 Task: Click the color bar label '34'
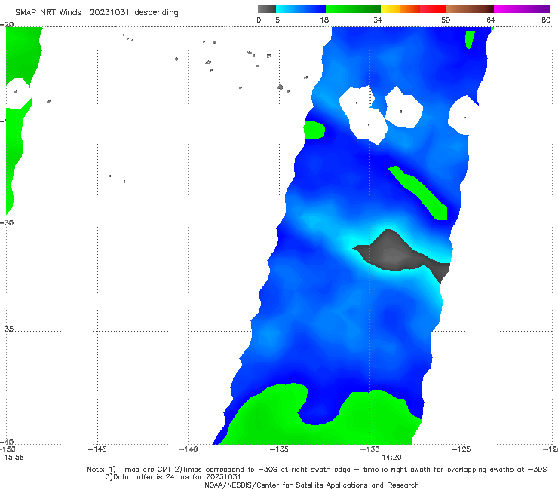(x=378, y=20)
